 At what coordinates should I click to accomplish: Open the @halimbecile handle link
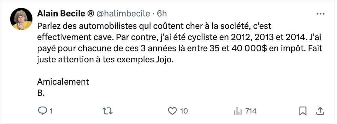pos(123,13)
